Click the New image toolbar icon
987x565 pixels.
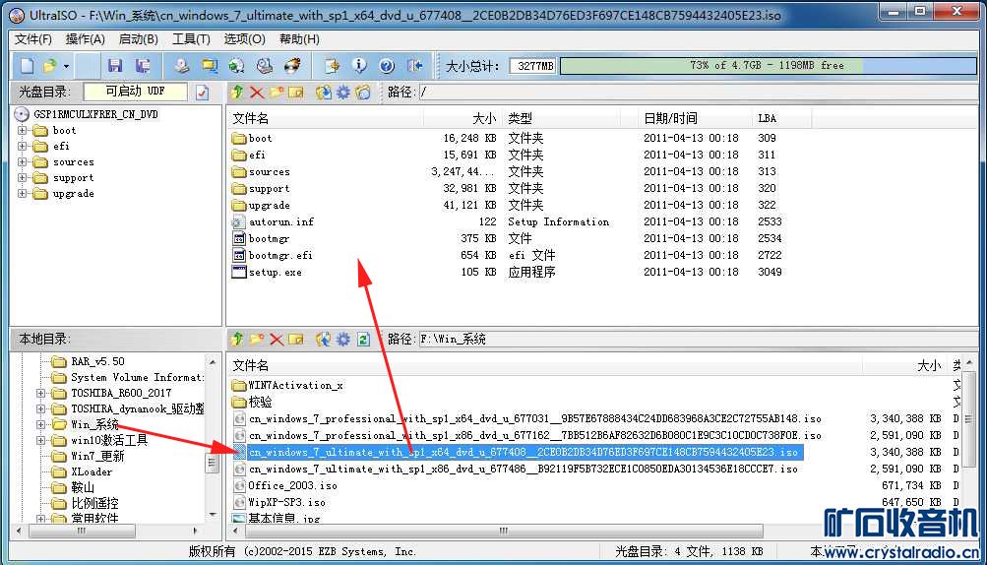point(28,66)
